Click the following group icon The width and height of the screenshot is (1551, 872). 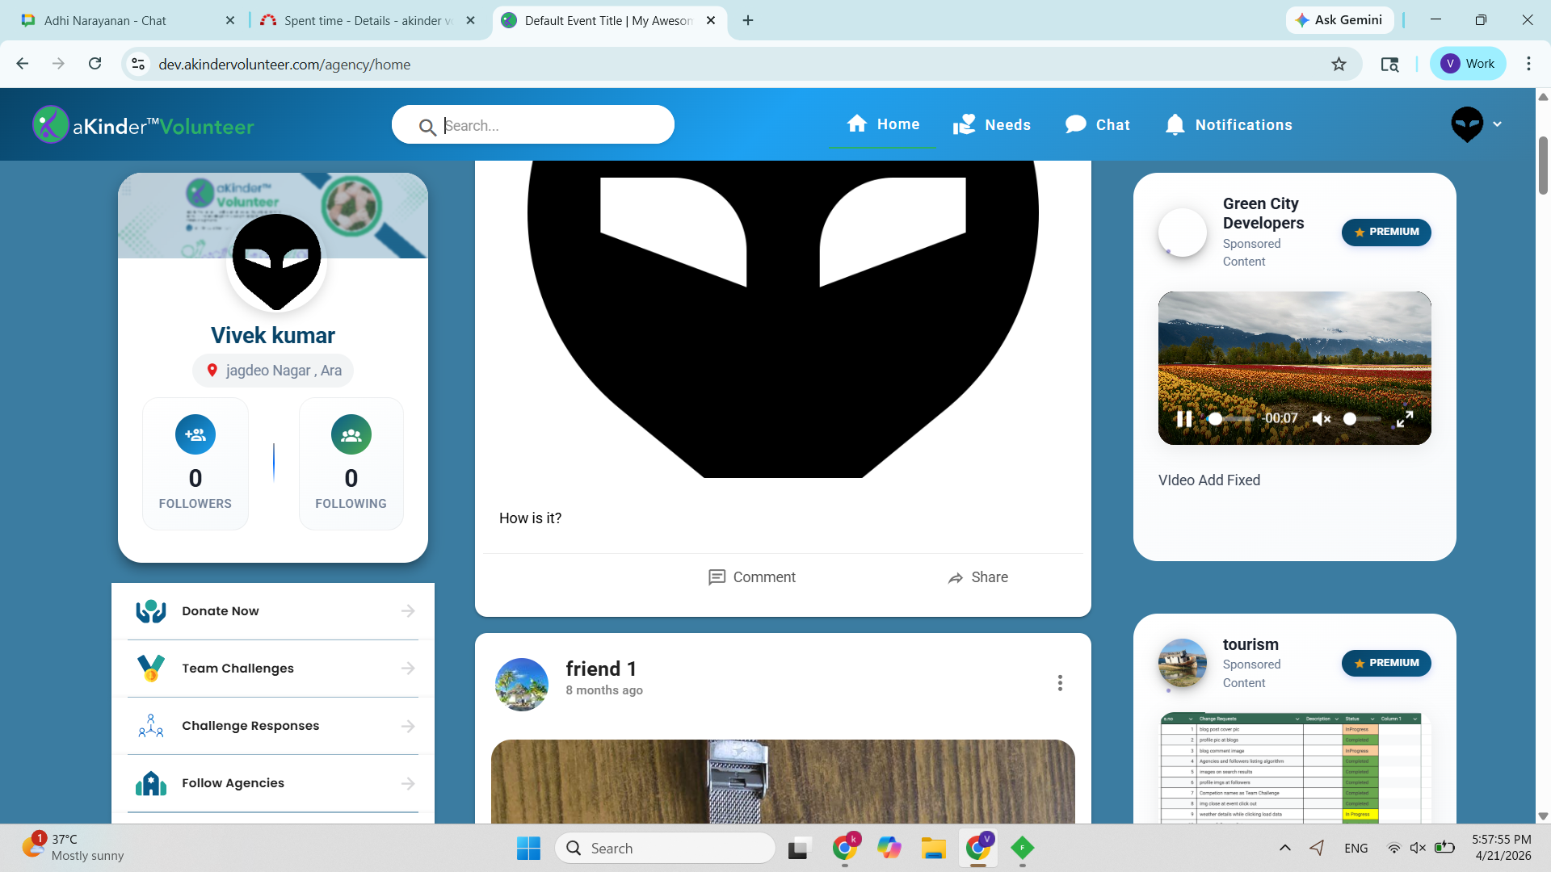click(x=351, y=434)
